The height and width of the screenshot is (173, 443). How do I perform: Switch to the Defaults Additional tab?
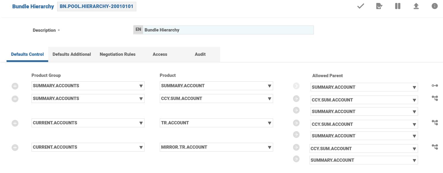click(x=72, y=54)
